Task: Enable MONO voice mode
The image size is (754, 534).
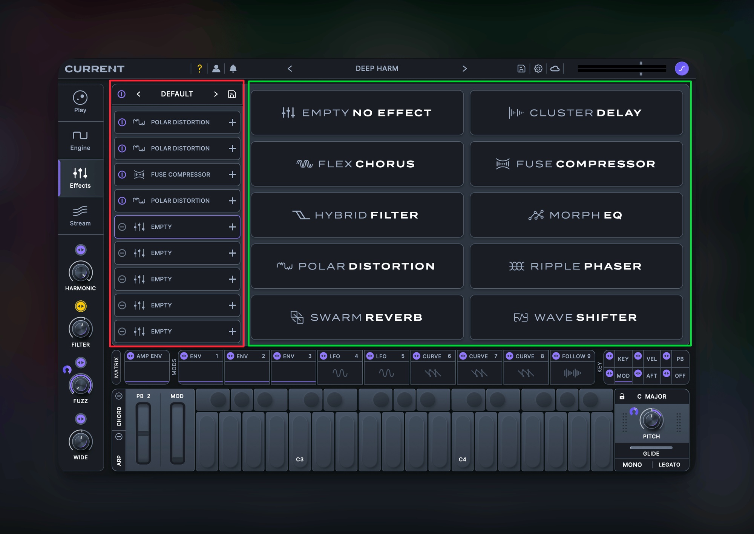Action: coord(632,465)
